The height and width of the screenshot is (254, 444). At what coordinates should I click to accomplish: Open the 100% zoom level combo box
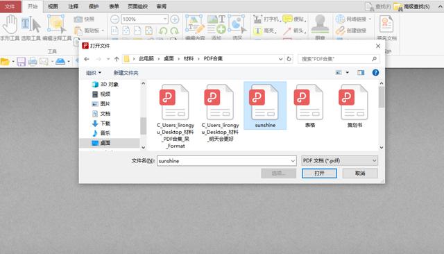pos(145,19)
